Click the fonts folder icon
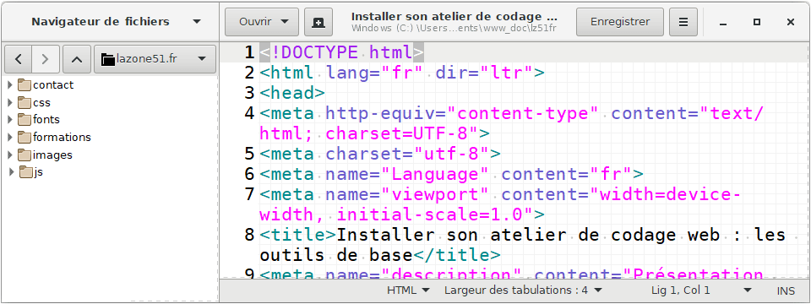 coord(24,119)
